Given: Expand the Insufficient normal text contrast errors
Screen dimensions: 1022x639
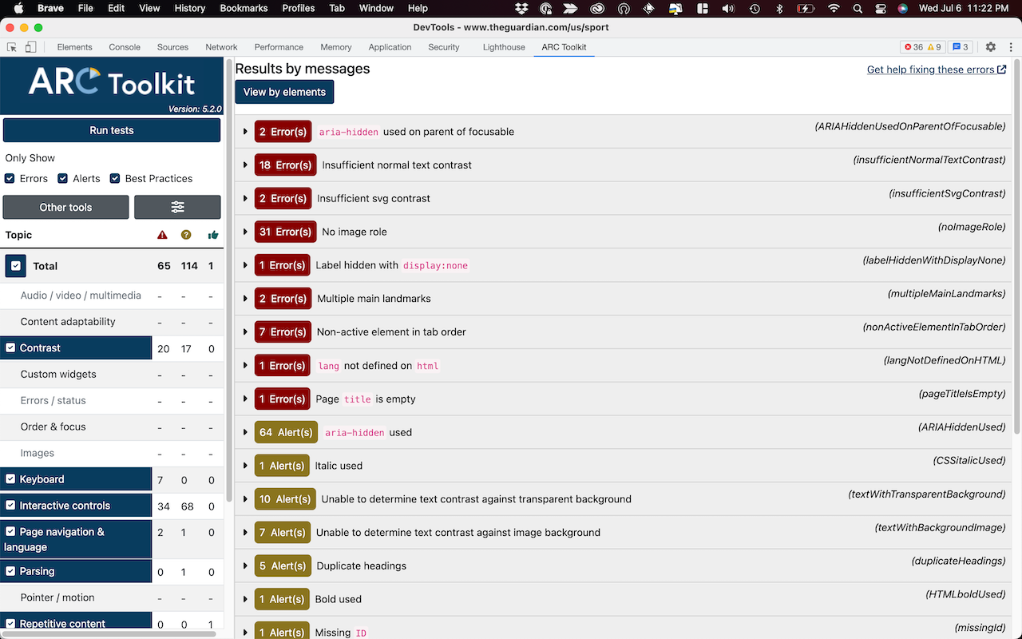Looking at the screenshot, I should pyautogui.click(x=244, y=165).
